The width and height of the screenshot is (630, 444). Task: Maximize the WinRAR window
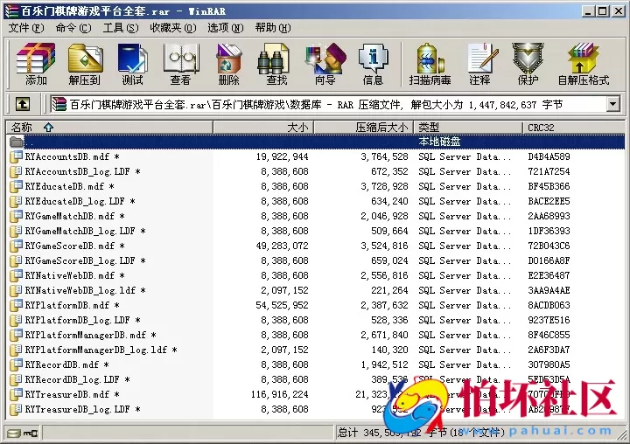[x=603, y=11]
